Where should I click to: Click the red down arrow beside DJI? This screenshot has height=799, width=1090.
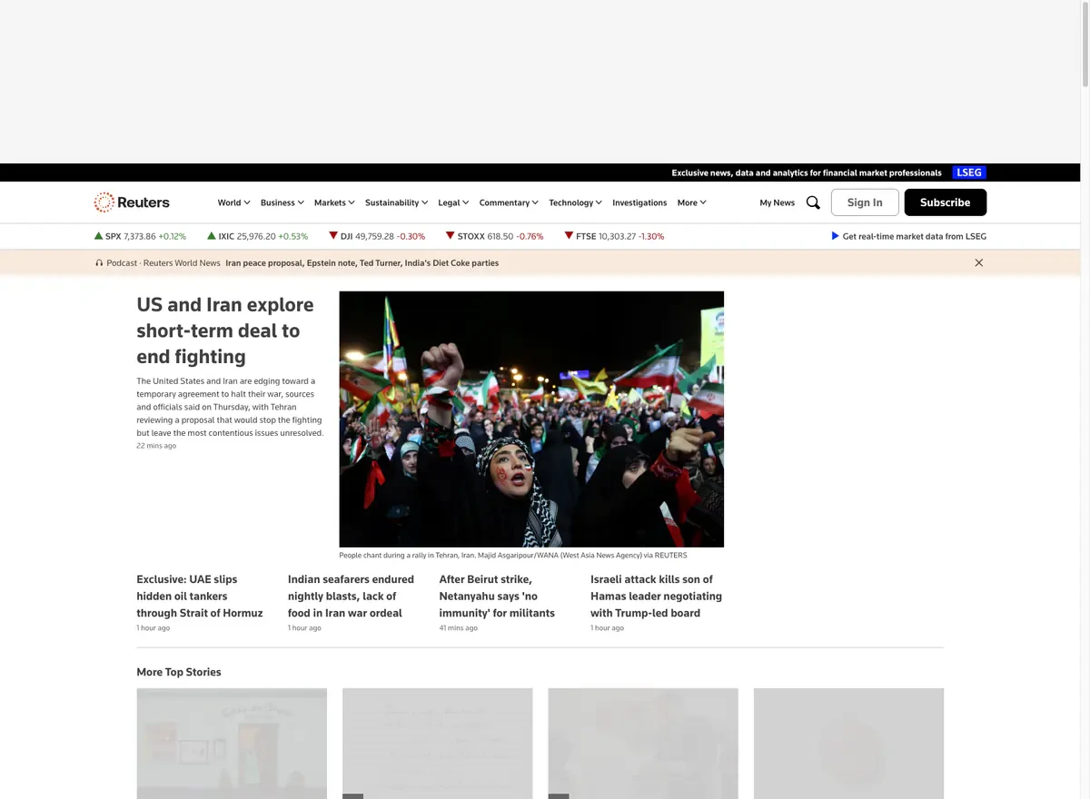pos(333,236)
